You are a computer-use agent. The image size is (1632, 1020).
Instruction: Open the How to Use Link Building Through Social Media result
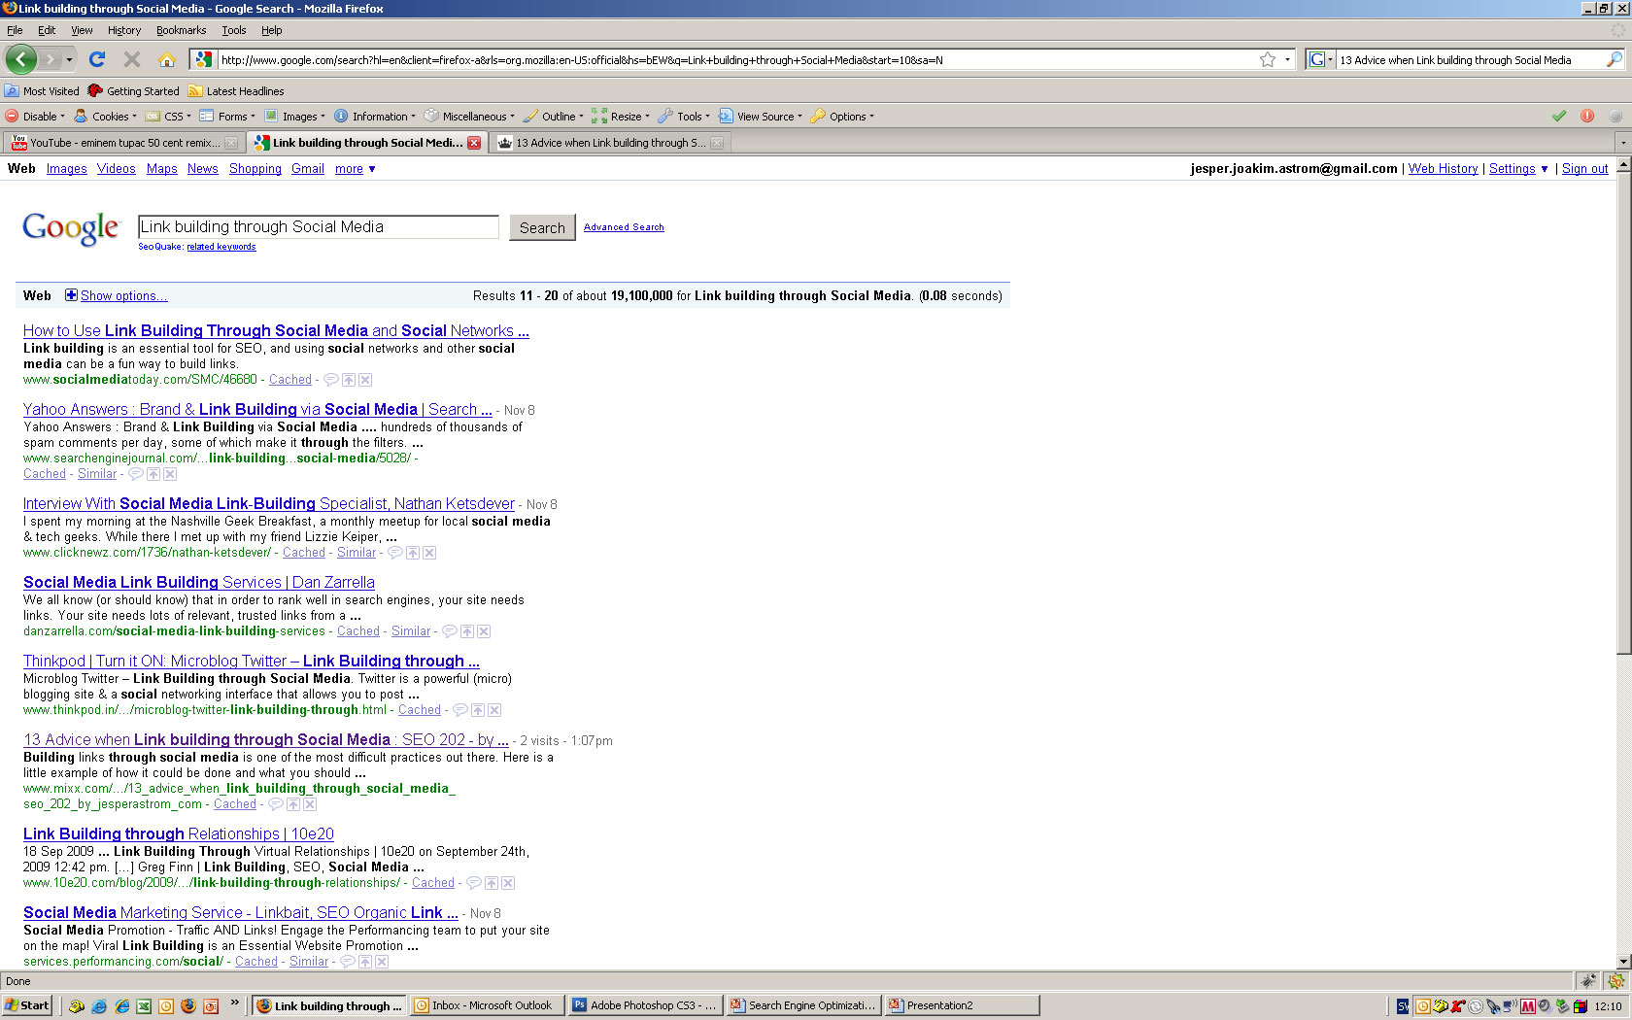pyautogui.click(x=276, y=331)
